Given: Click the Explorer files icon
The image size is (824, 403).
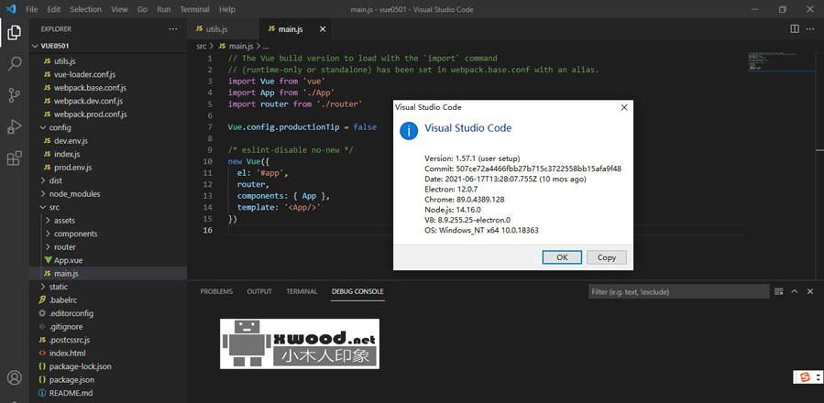Looking at the screenshot, I should (15, 33).
